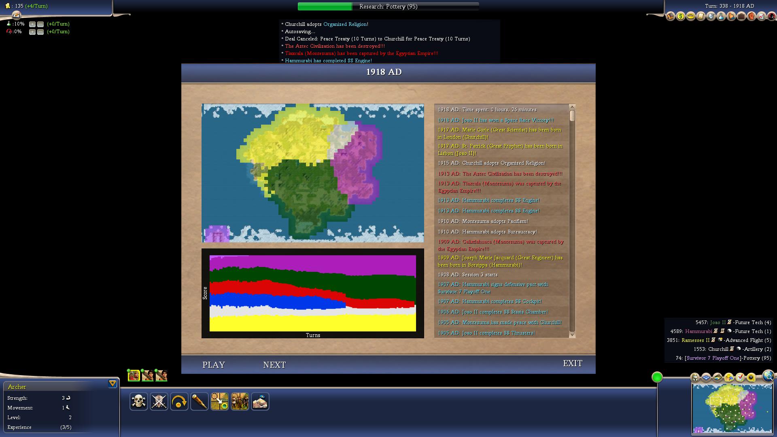Click the Go To All Units action
Image resolution: width=777 pixels, height=437 pixels.
click(x=240, y=401)
